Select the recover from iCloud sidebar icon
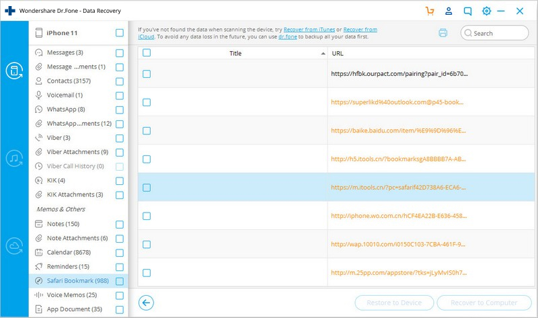Viewport: 538px width, 318px height. coord(14,246)
